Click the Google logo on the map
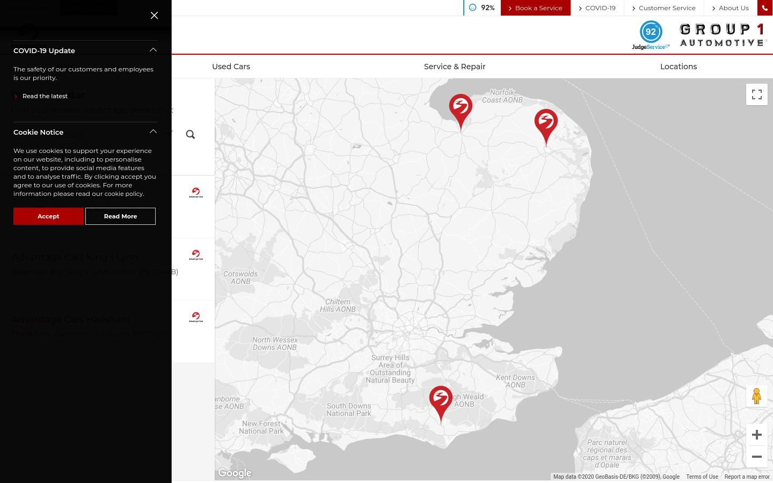 [x=235, y=473]
